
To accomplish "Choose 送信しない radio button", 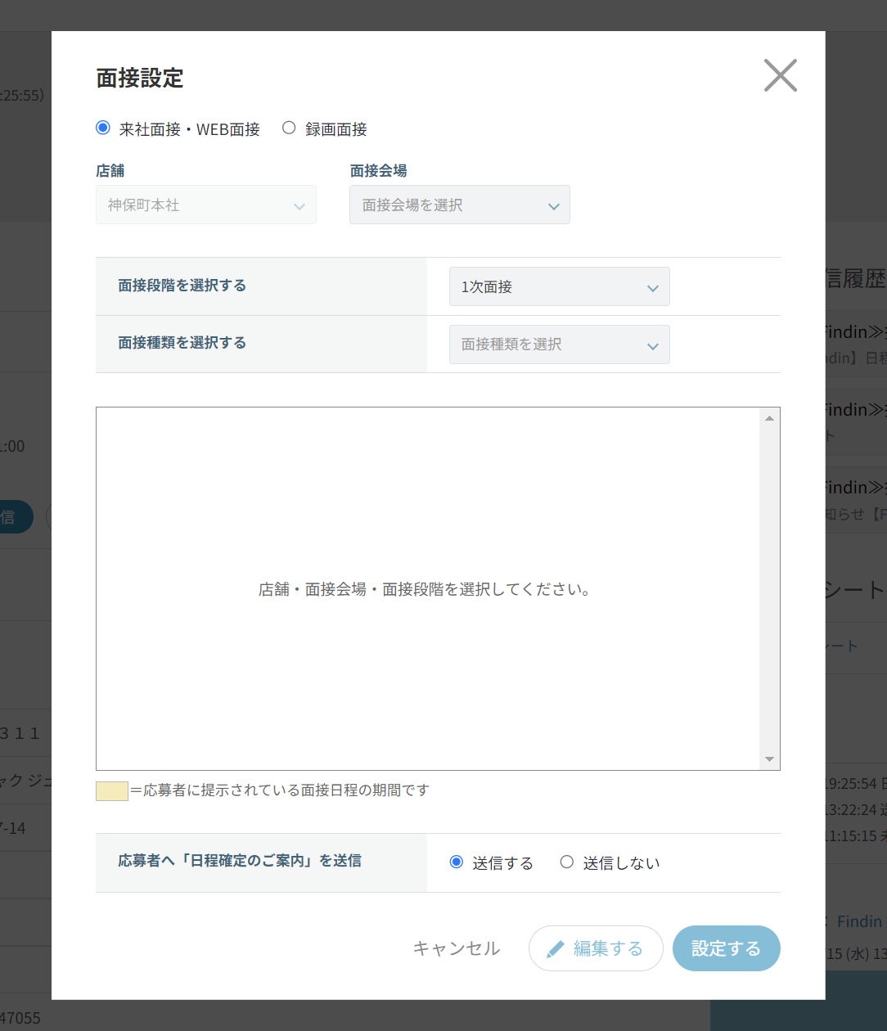I will click(x=567, y=862).
